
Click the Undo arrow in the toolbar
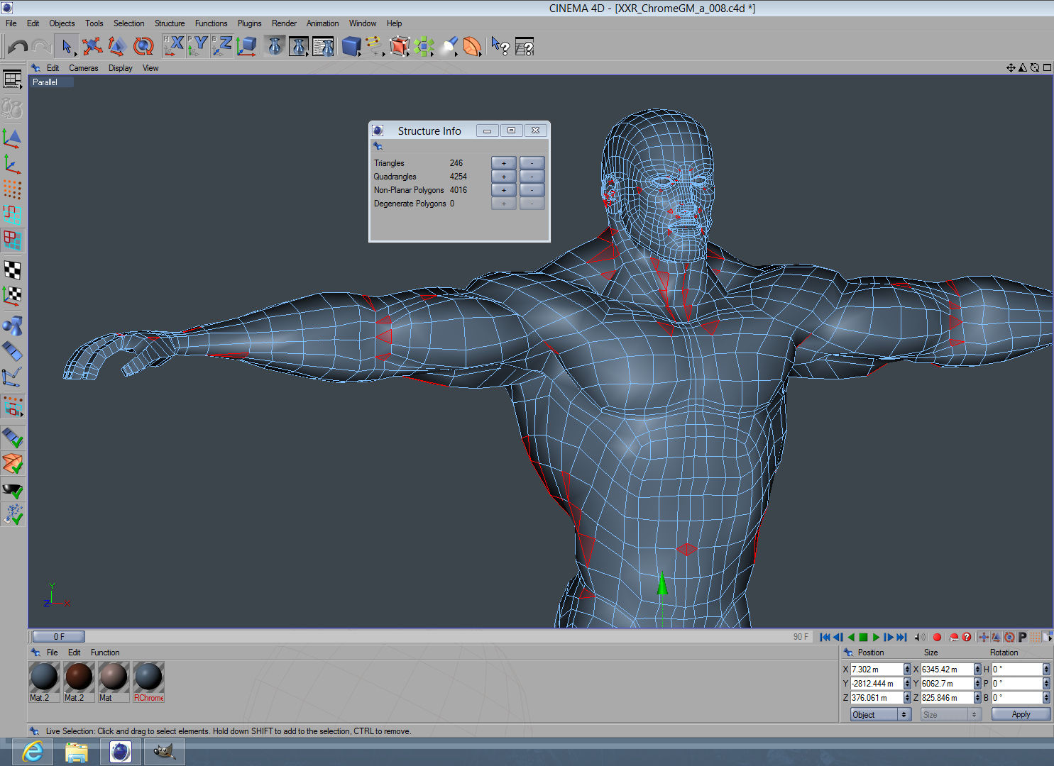point(18,47)
